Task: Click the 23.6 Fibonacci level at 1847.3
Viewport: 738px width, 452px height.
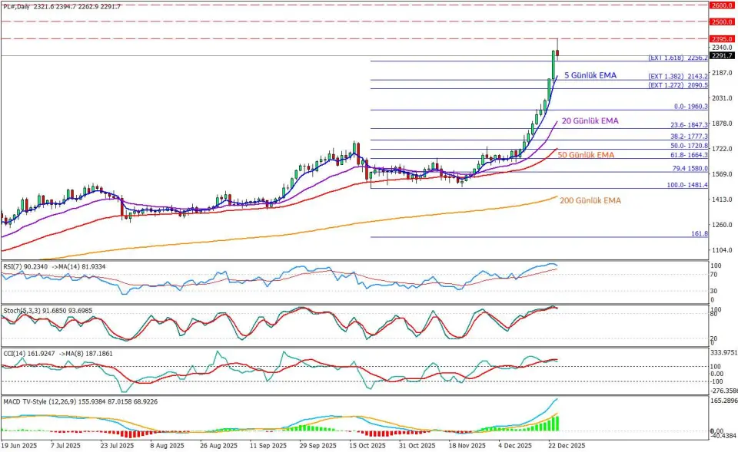Action: pos(688,125)
